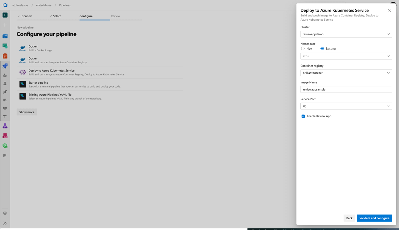Choose the Starter pipeline template

click(x=100, y=84)
